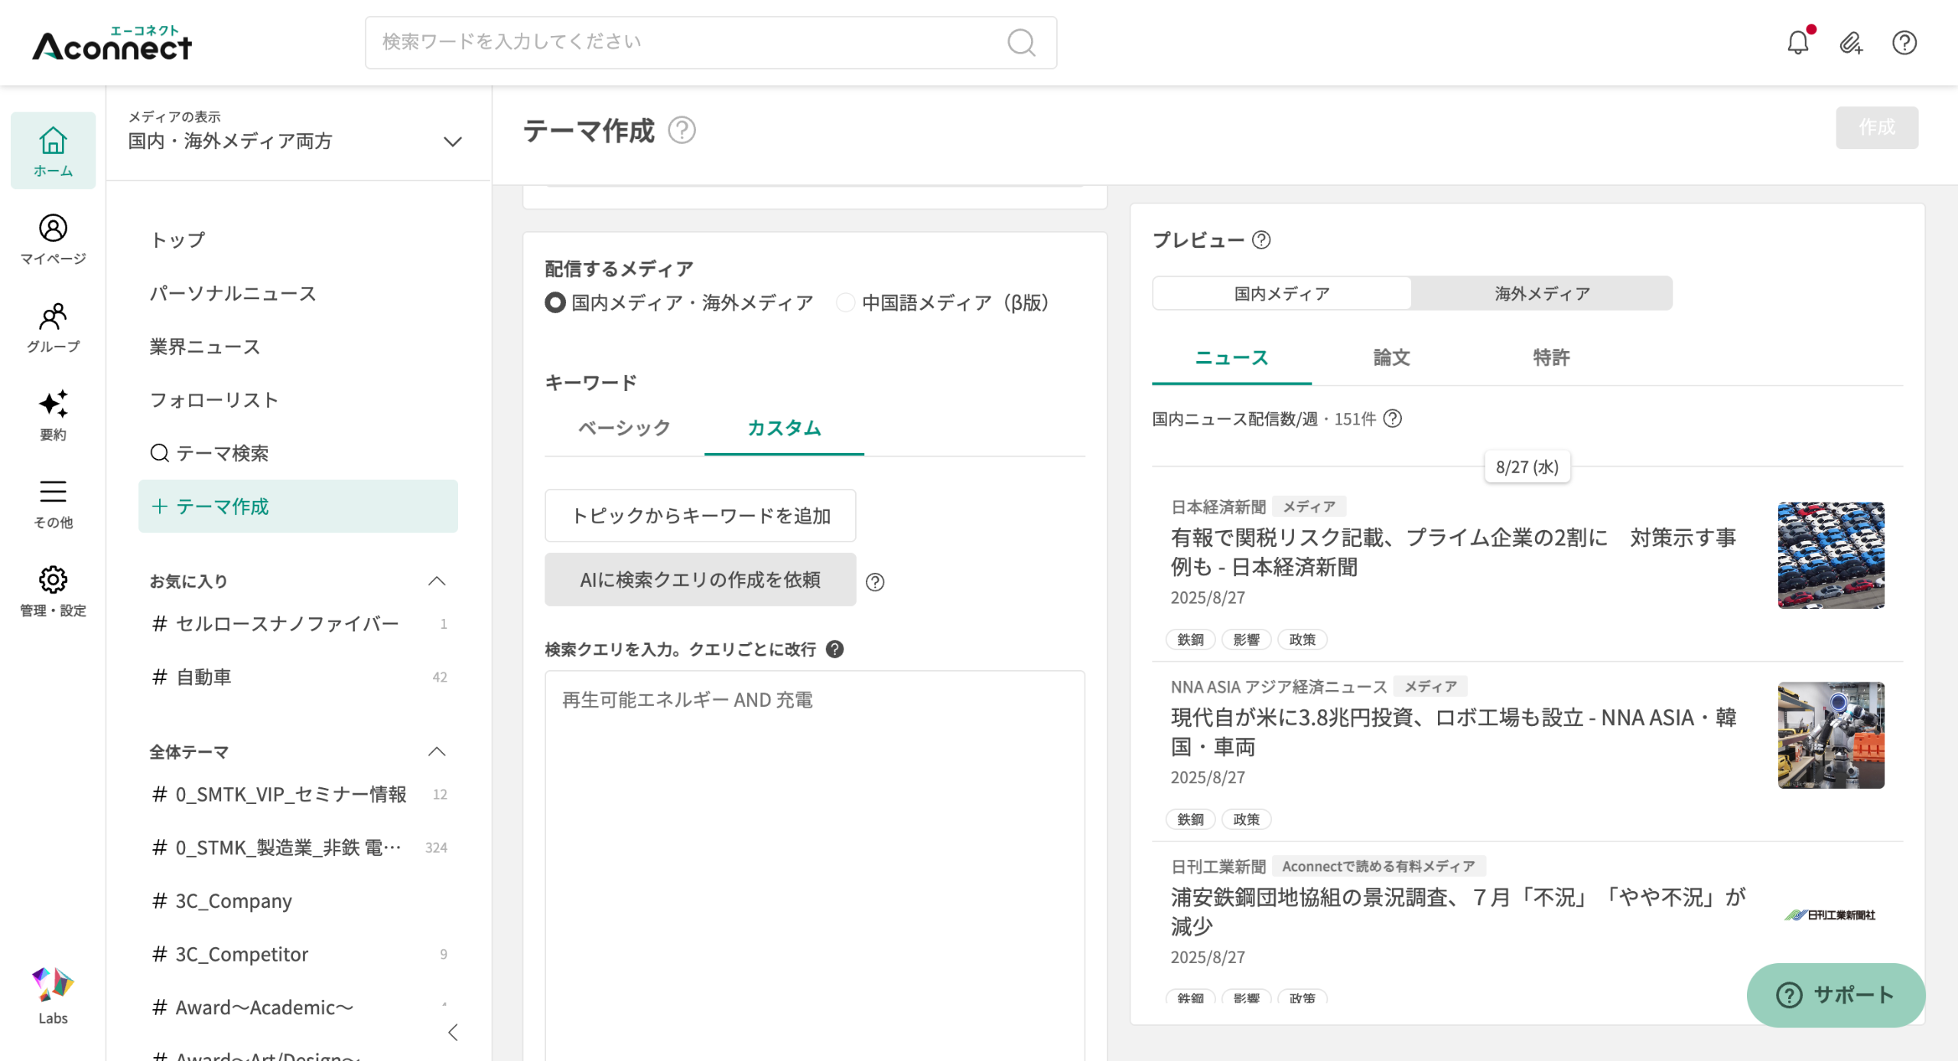The height and width of the screenshot is (1061, 1958).
Task: Click the search magnifier icon
Action: (1021, 43)
